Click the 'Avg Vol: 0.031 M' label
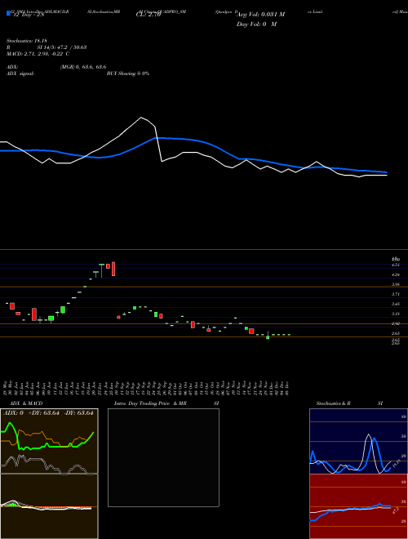 [x=260, y=15]
